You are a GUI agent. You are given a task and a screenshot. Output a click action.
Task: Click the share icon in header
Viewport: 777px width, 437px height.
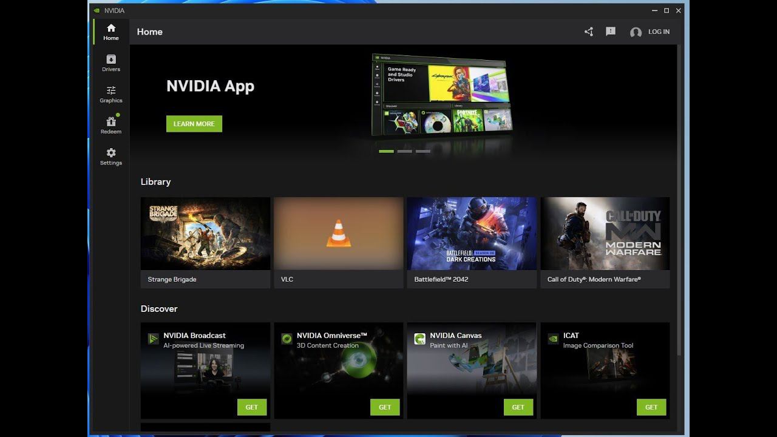point(589,32)
